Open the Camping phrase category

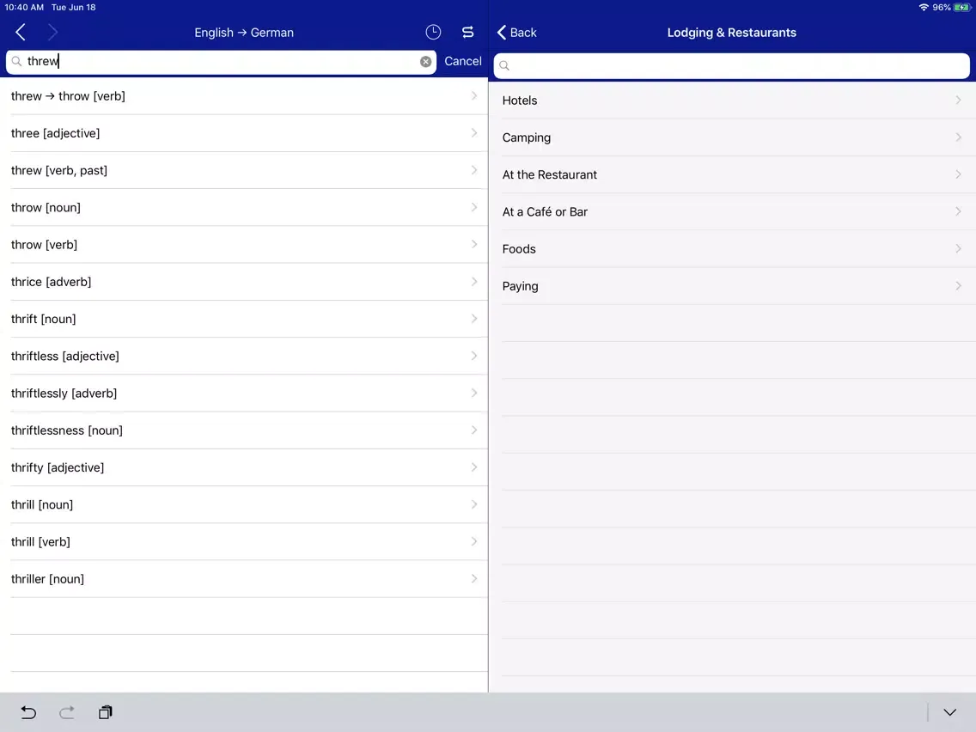[x=733, y=137]
